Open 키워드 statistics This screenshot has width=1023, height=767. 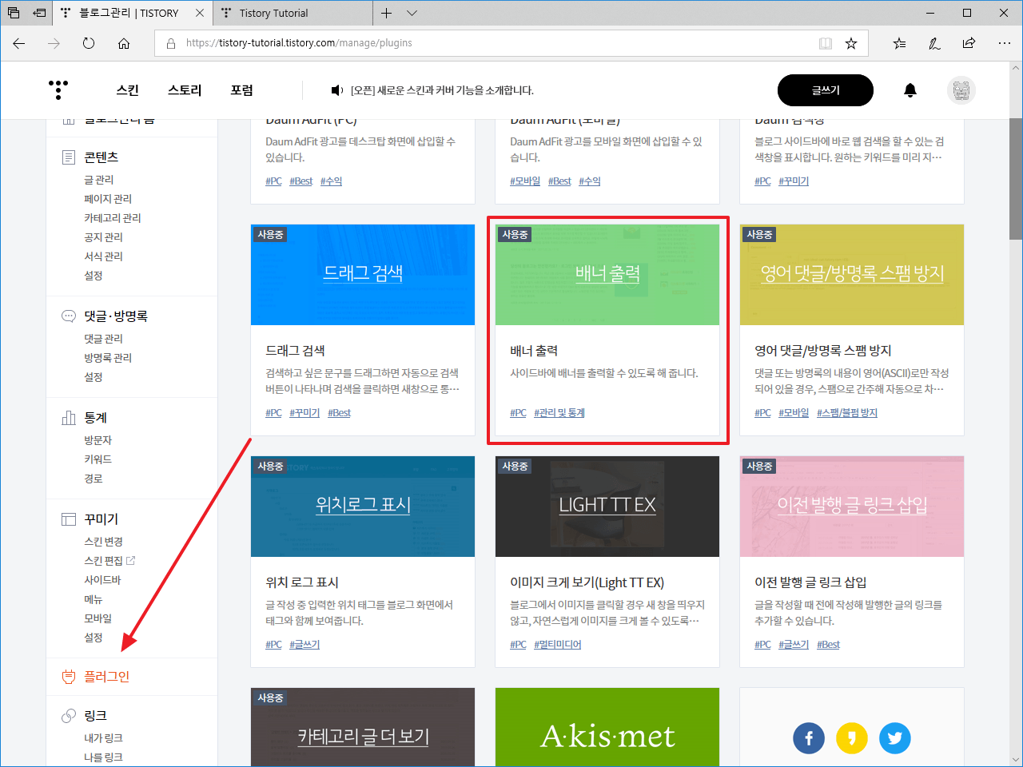click(98, 459)
